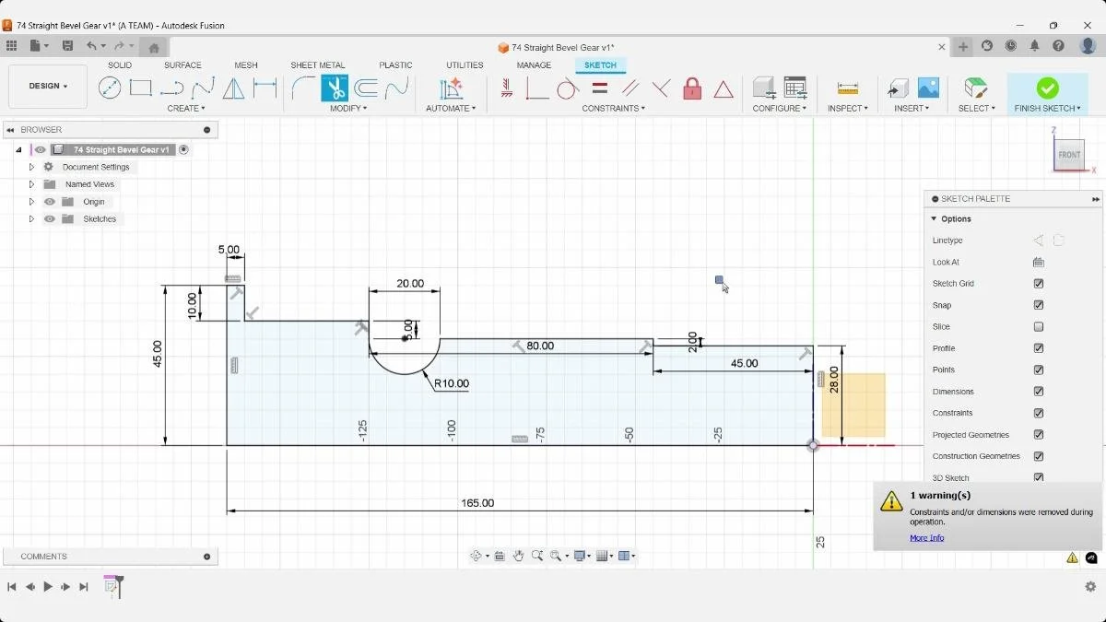Open the DESIGN workspace dropdown
Viewport: 1106px width, 622px height.
48,87
